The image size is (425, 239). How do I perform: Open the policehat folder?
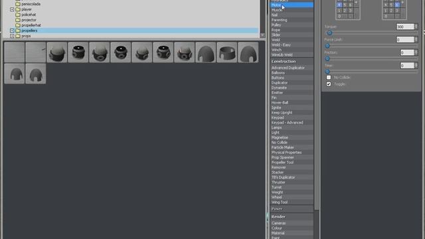pyautogui.click(x=29, y=15)
